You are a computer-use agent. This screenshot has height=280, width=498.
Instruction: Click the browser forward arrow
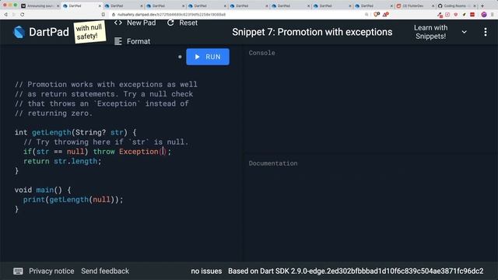[x=14, y=15]
